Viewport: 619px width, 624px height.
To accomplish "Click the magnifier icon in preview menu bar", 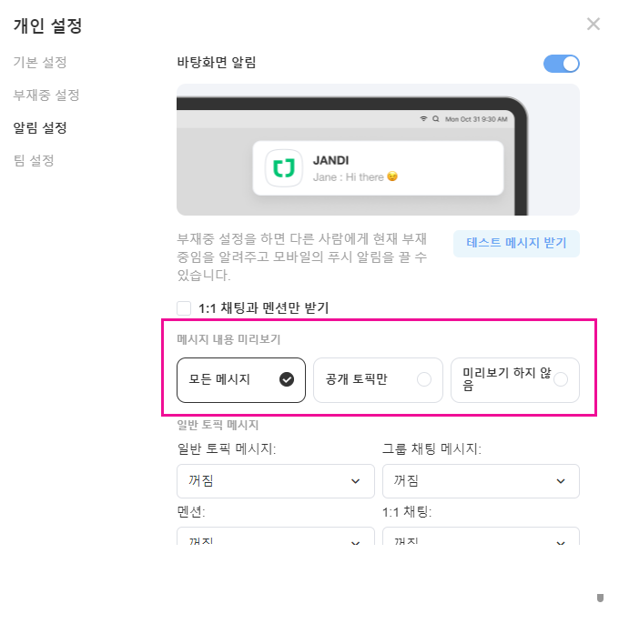I will click(436, 118).
